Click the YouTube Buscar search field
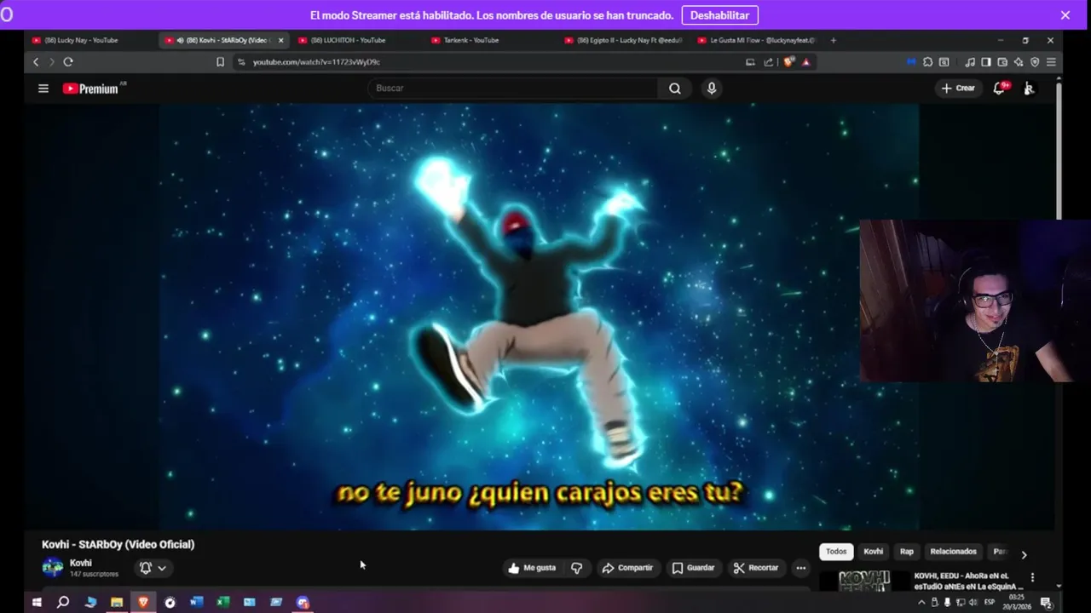The image size is (1091, 613). click(x=513, y=89)
